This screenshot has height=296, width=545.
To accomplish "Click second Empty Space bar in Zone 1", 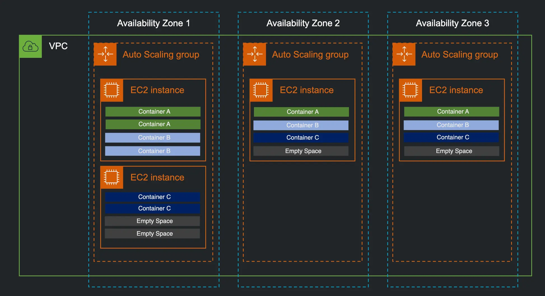I will [x=153, y=233].
